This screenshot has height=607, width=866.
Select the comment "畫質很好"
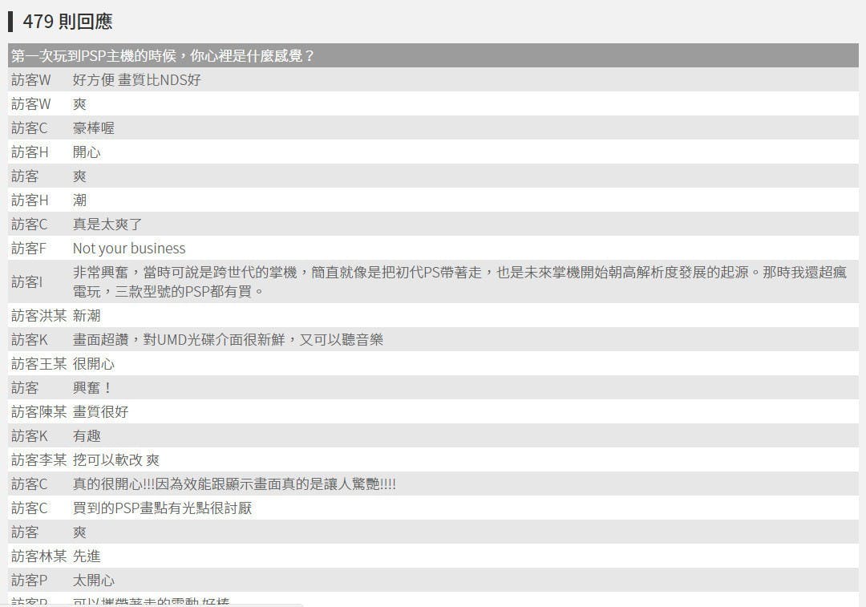[x=100, y=412]
